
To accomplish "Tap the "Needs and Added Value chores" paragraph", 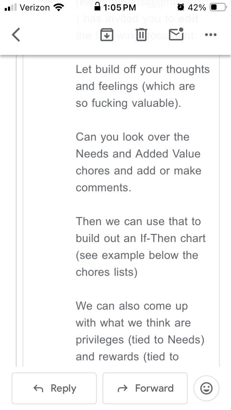I will click(x=138, y=162).
